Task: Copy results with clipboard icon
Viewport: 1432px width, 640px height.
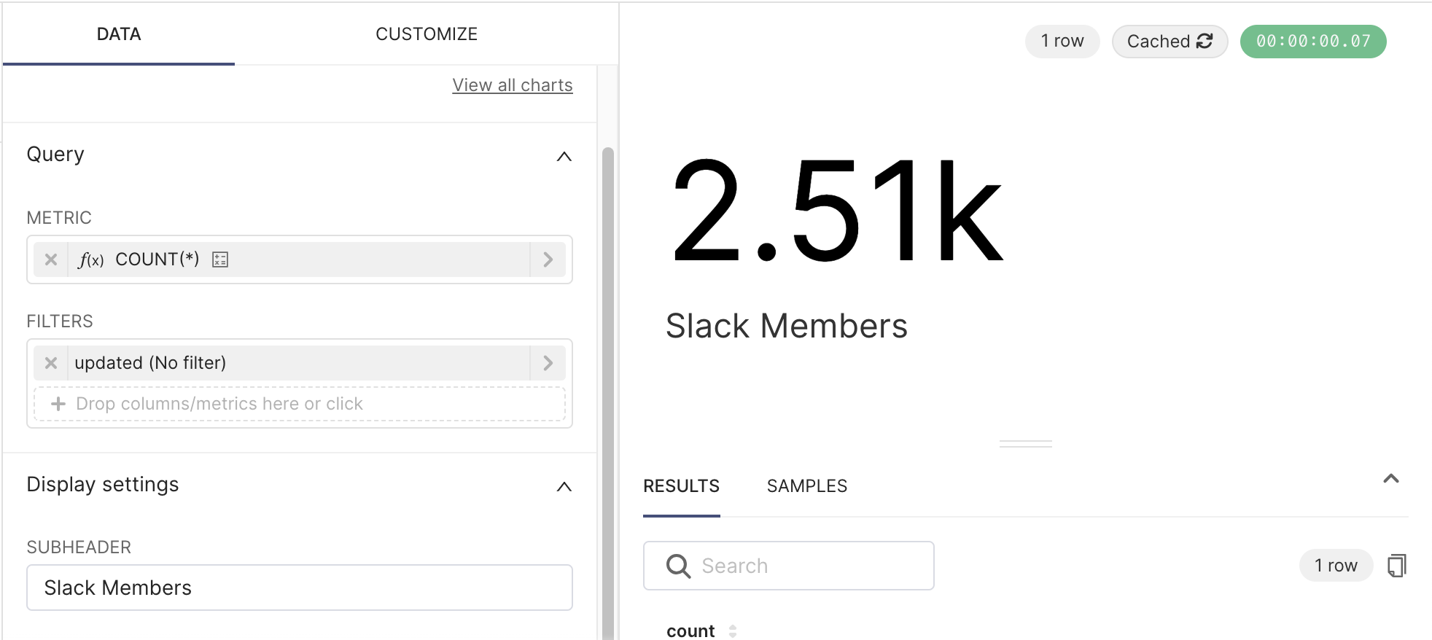Action: [x=1397, y=566]
